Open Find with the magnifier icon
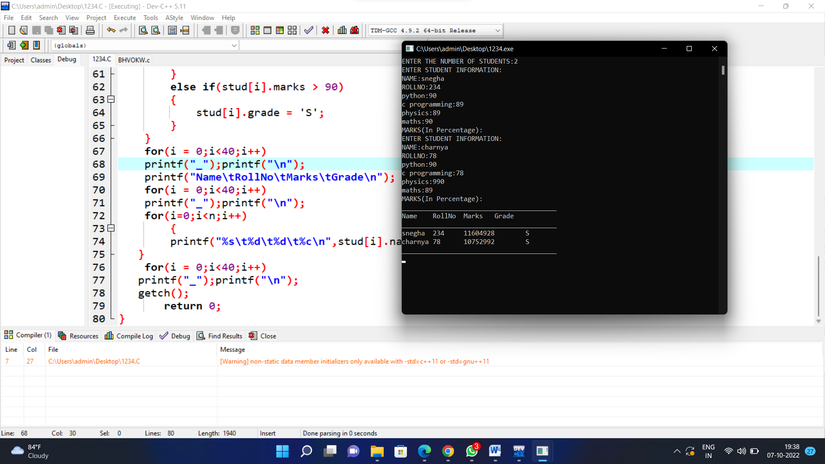Viewport: 825px width, 464px height. [x=143, y=30]
